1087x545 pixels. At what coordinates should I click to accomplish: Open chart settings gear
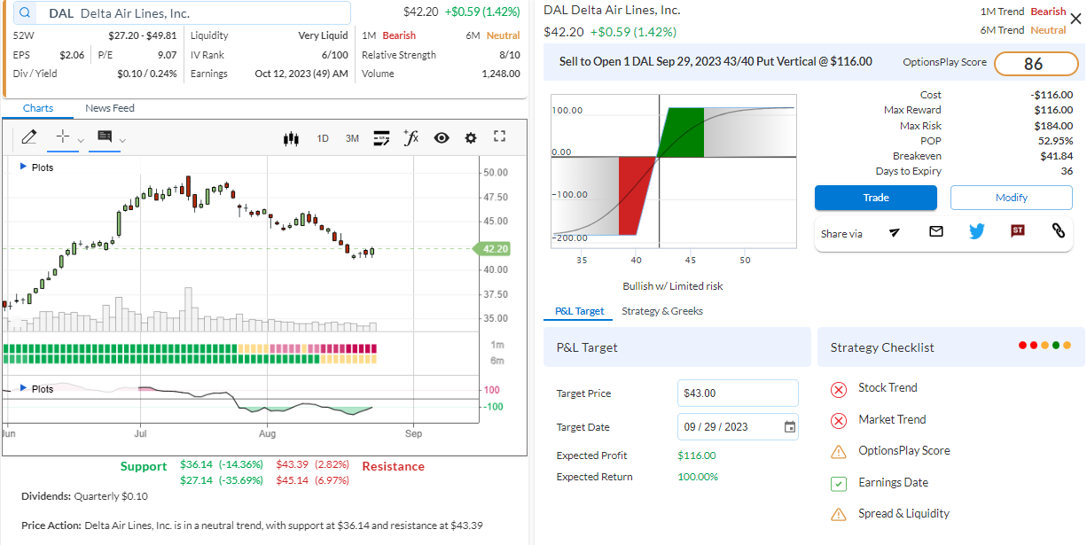(x=471, y=138)
